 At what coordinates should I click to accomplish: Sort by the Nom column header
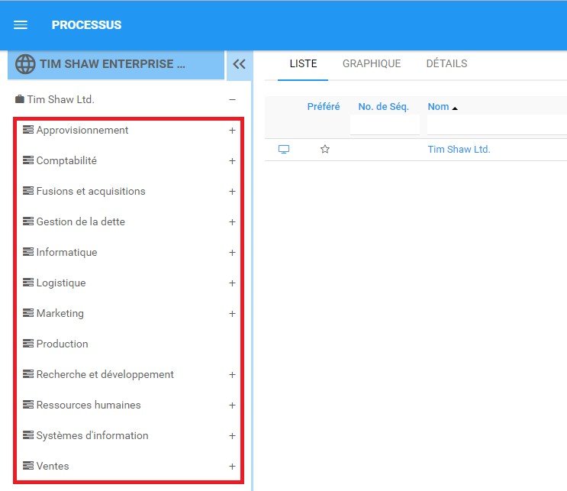tap(438, 106)
